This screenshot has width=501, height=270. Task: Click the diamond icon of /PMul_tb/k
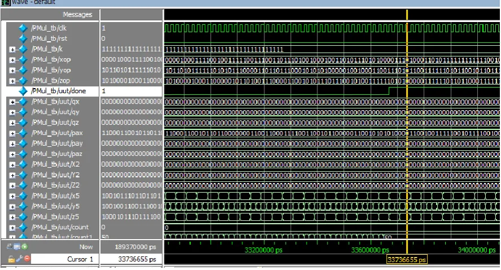(x=23, y=49)
